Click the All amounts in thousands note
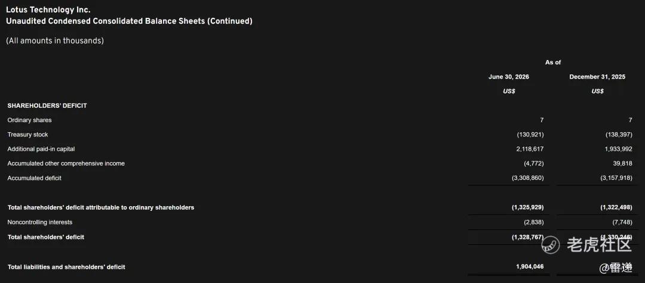Image resolution: width=645 pixels, height=283 pixels. [55, 41]
